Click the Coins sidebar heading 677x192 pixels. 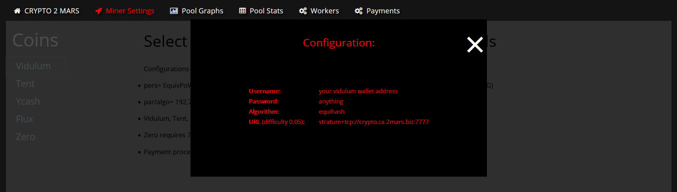pos(35,40)
